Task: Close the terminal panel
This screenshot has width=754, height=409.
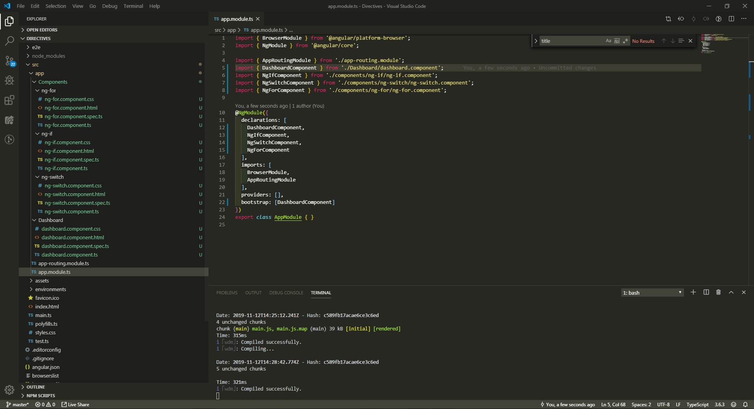Action: tap(743, 292)
